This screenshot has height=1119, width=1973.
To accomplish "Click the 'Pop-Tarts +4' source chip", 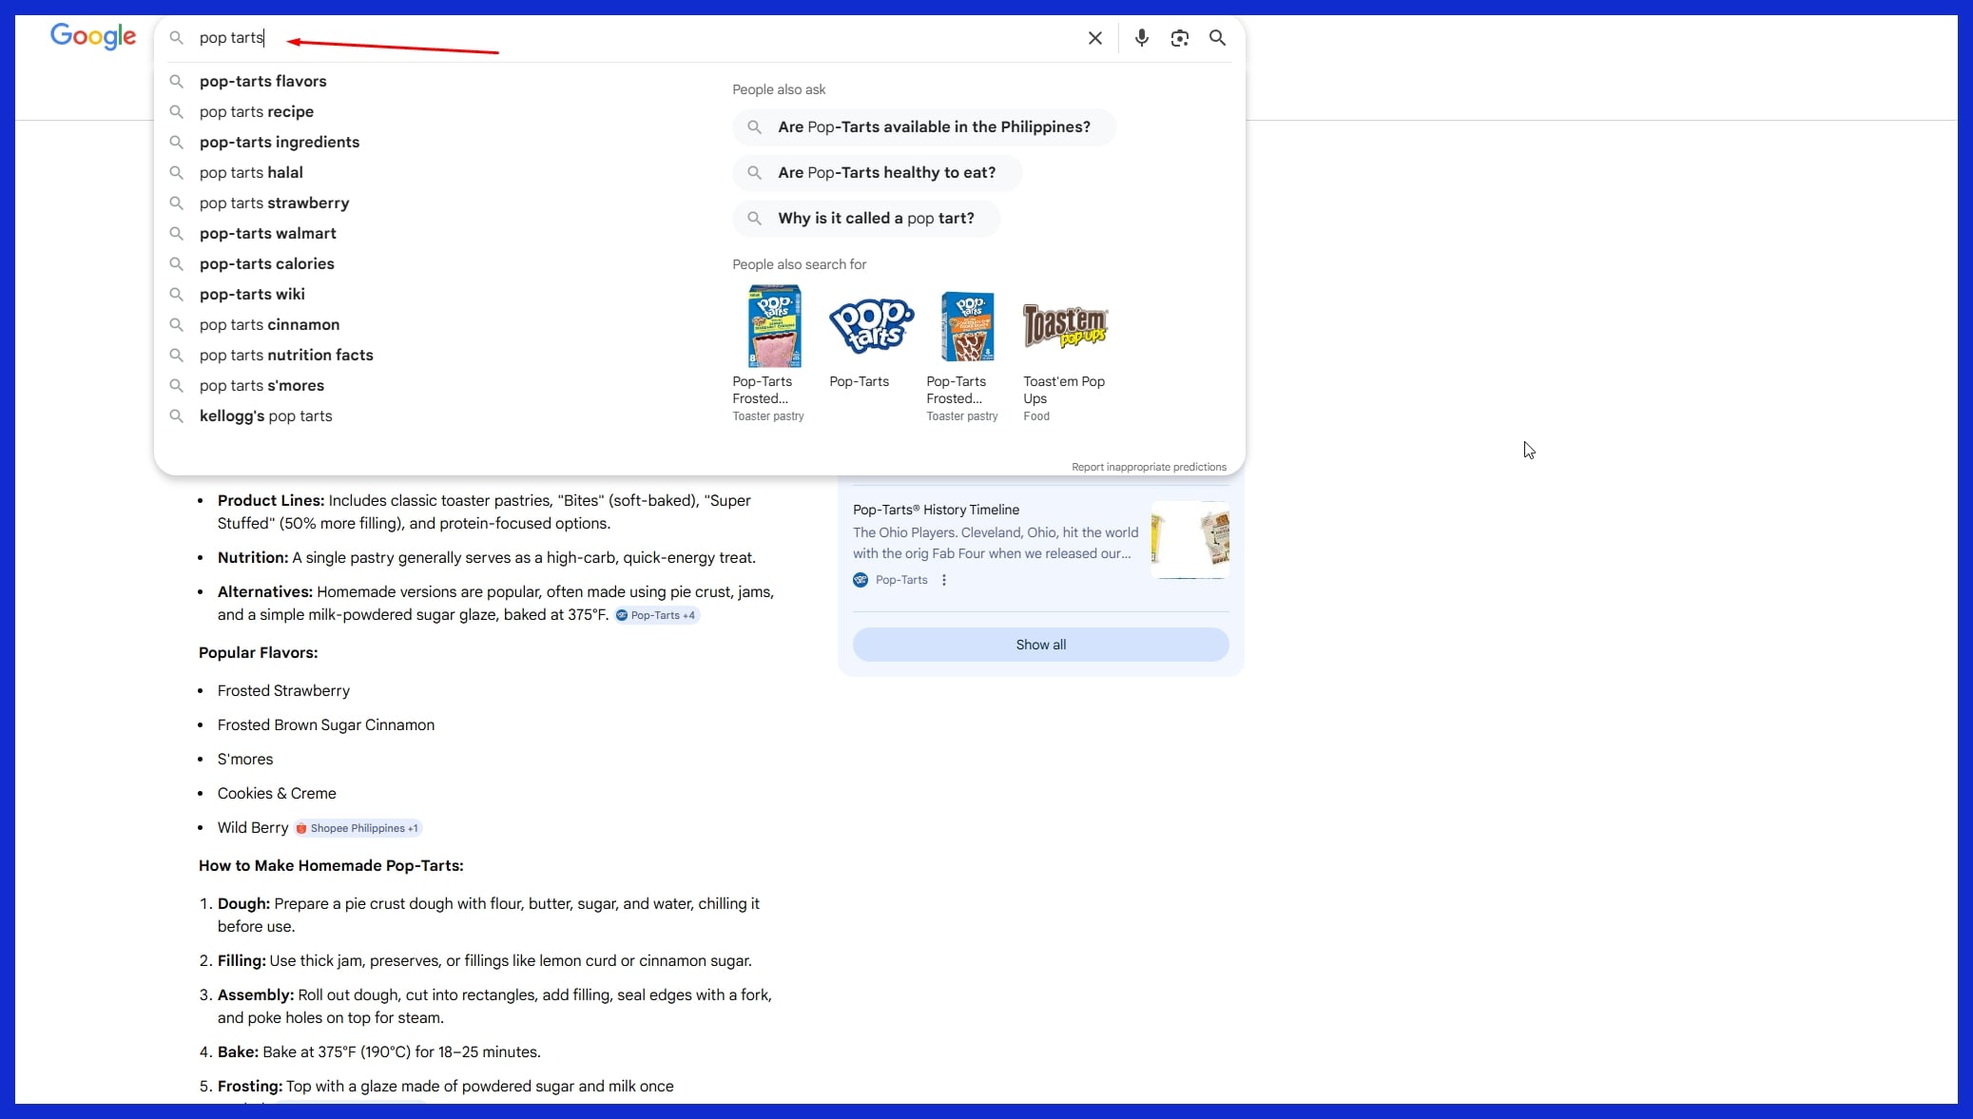I will coord(656,615).
